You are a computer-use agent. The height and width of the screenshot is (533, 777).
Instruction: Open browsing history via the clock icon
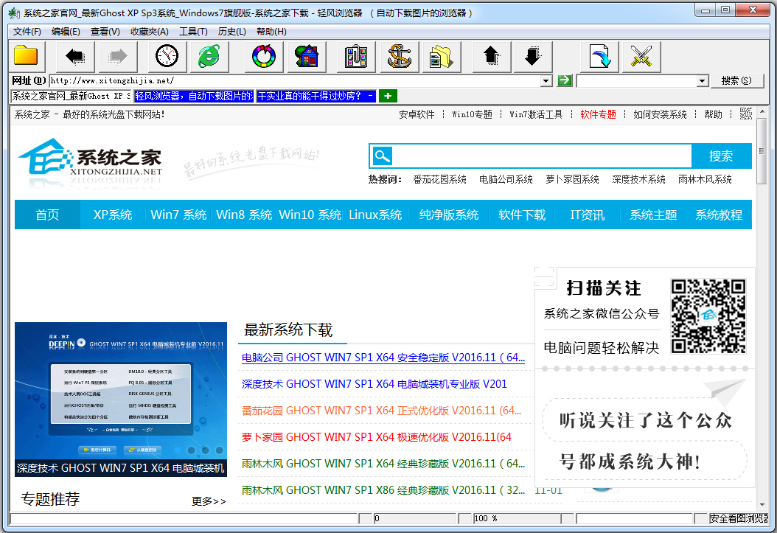(167, 56)
